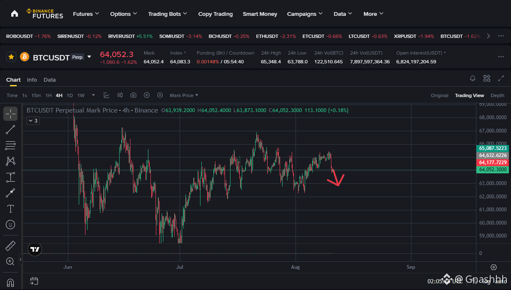This screenshot has height=290, width=511.
Task: Open the emoji sticker tool
Action: pos(10,225)
